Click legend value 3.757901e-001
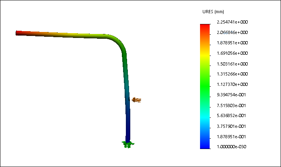The width and height of the screenshot is (281, 167). 231,126
